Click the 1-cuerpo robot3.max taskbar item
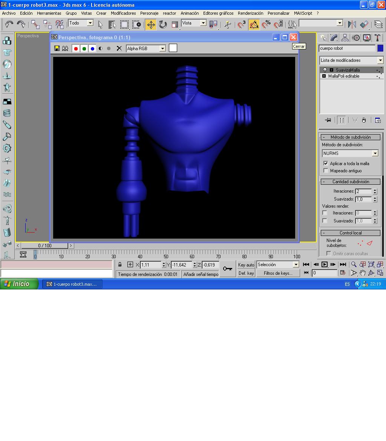This screenshot has height=441, width=386. [72, 284]
